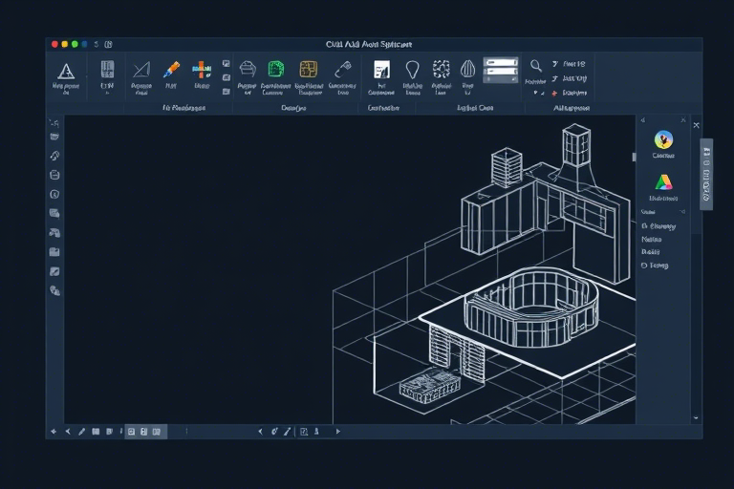Click the multicolor triangle icon in right panel
This screenshot has height=489, width=734.
[663, 182]
